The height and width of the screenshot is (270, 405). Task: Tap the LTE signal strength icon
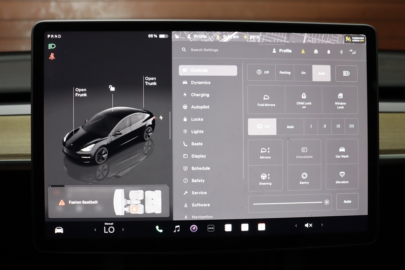[353, 52]
